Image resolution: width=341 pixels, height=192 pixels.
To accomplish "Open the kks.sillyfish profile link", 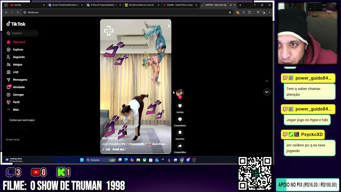I will click(x=109, y=138).
